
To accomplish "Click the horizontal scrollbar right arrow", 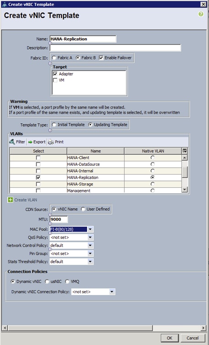I will 203,328.
